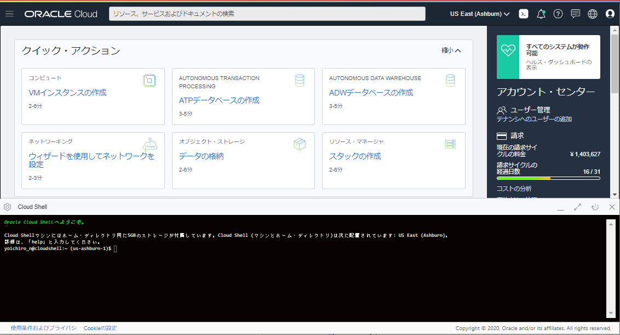Open the hamburger navigation menu
The height and width of the screenshot is (335, 620).
(x=9, y=14)
